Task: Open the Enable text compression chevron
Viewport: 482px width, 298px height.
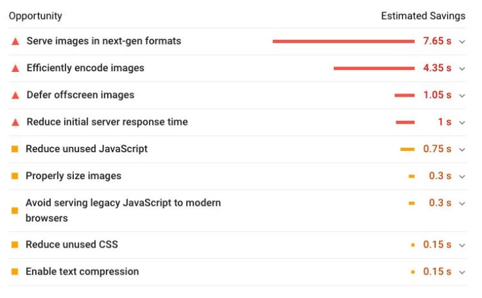Action: click(462, 272)
